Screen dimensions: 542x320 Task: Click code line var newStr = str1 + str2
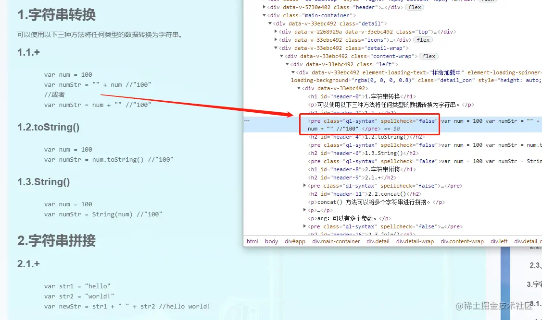127,306
